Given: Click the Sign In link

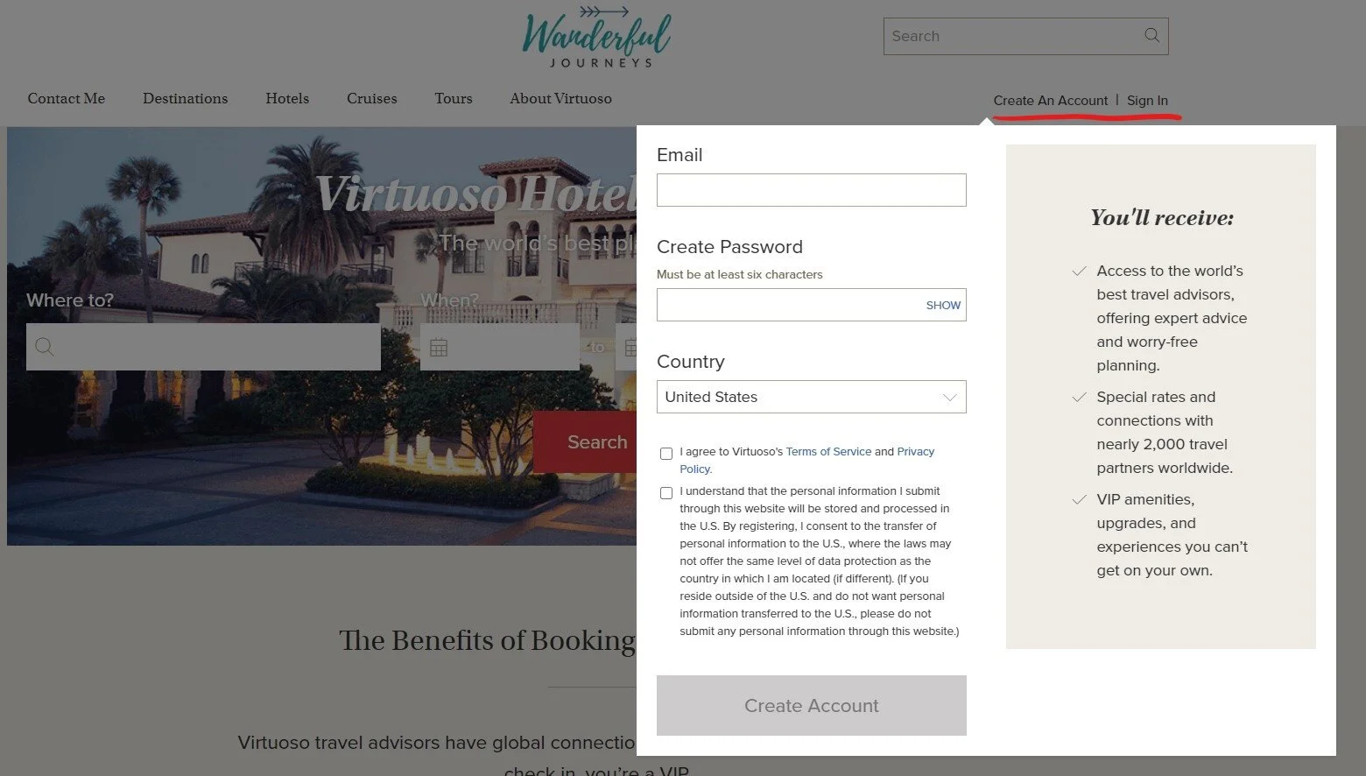Looking at the screenshot, I should click(1147, 100).
